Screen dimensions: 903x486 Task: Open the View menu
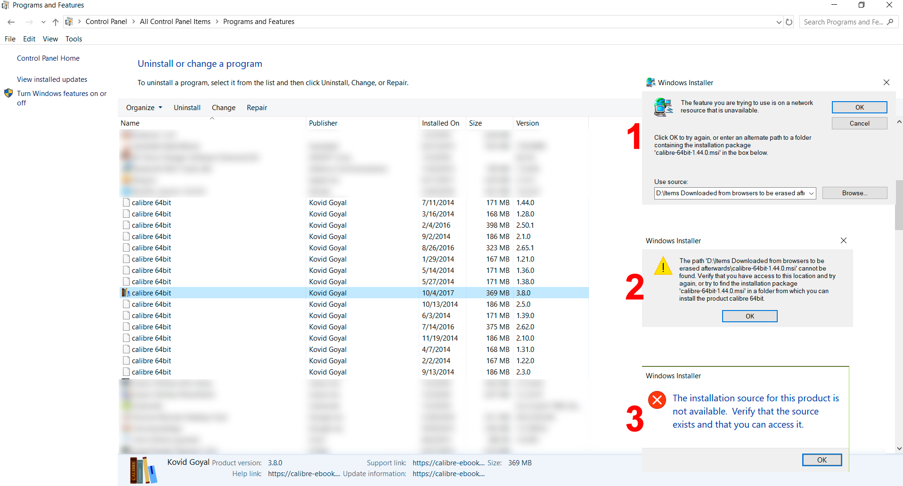[x=50, y=39]
